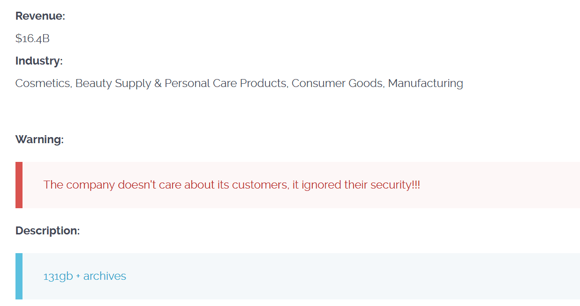Image resolution: width=580 pixels, height=306 pixels.
Task: Click the word 'archives' in description
Action: tap(105, 276)
